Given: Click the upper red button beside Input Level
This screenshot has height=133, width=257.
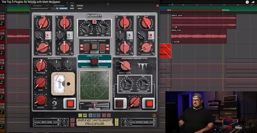Looking at the screenshot, I should [x=72, y=120].
